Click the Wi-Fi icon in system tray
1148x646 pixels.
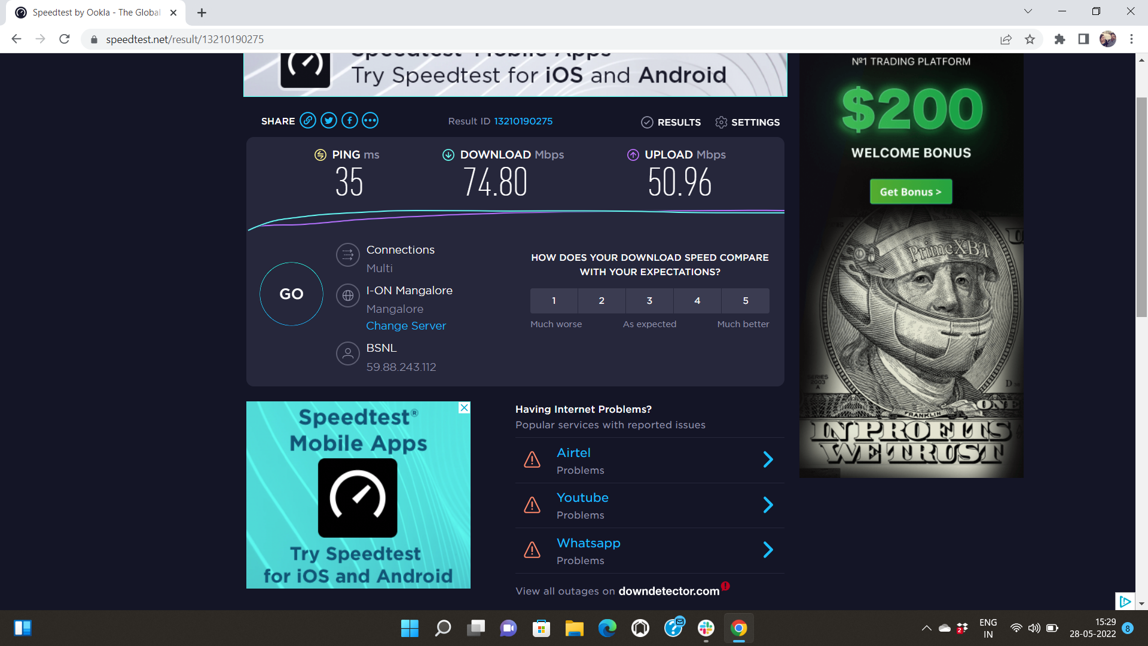pos(1016,628)
